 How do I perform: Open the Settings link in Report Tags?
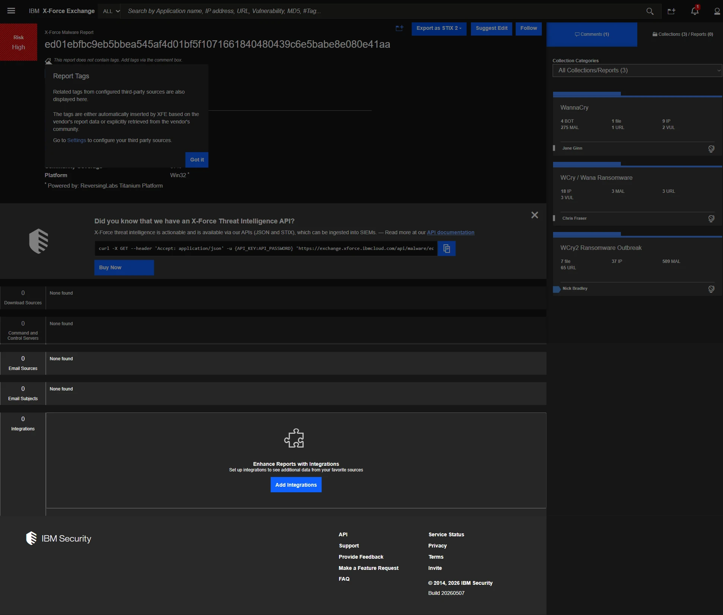click(76, 140)
